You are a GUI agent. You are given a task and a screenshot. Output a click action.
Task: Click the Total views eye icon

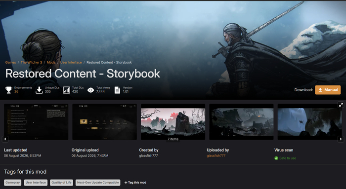tap(90, 90)
